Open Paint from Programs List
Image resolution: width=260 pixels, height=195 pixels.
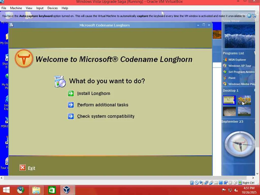(x=232, y=78)
